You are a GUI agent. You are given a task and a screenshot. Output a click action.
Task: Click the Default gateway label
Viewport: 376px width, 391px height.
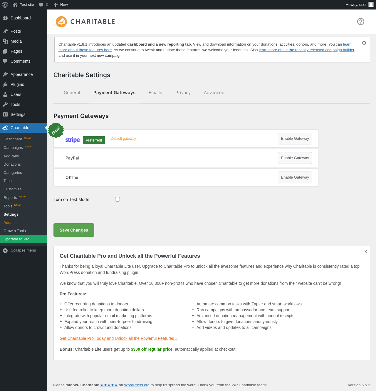pos(123,139)
